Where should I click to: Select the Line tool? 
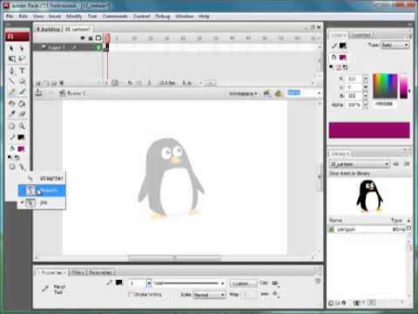pyautogui.click(x=11, y=81)
